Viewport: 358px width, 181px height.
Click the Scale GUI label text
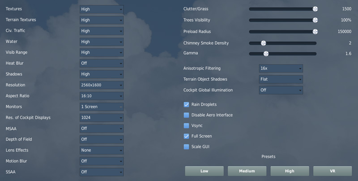[x=200, y=147]
